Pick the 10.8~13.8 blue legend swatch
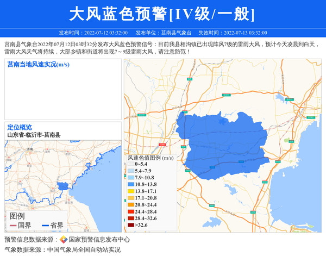Image resolution: width=326 pixels, height=256 pixels. coord(131,184)
